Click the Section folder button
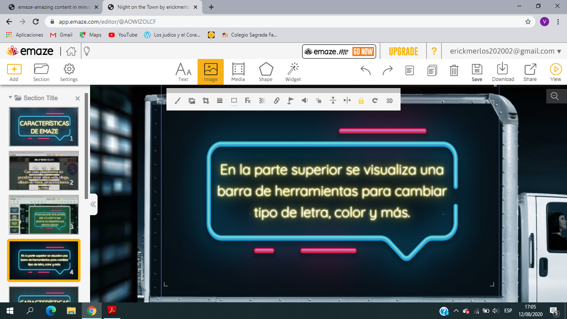The height and width of the screenshot is (319, 567). [41, 72]
